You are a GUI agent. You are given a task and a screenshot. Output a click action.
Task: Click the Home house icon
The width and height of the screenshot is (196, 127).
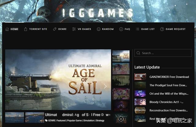pos(7,29)
